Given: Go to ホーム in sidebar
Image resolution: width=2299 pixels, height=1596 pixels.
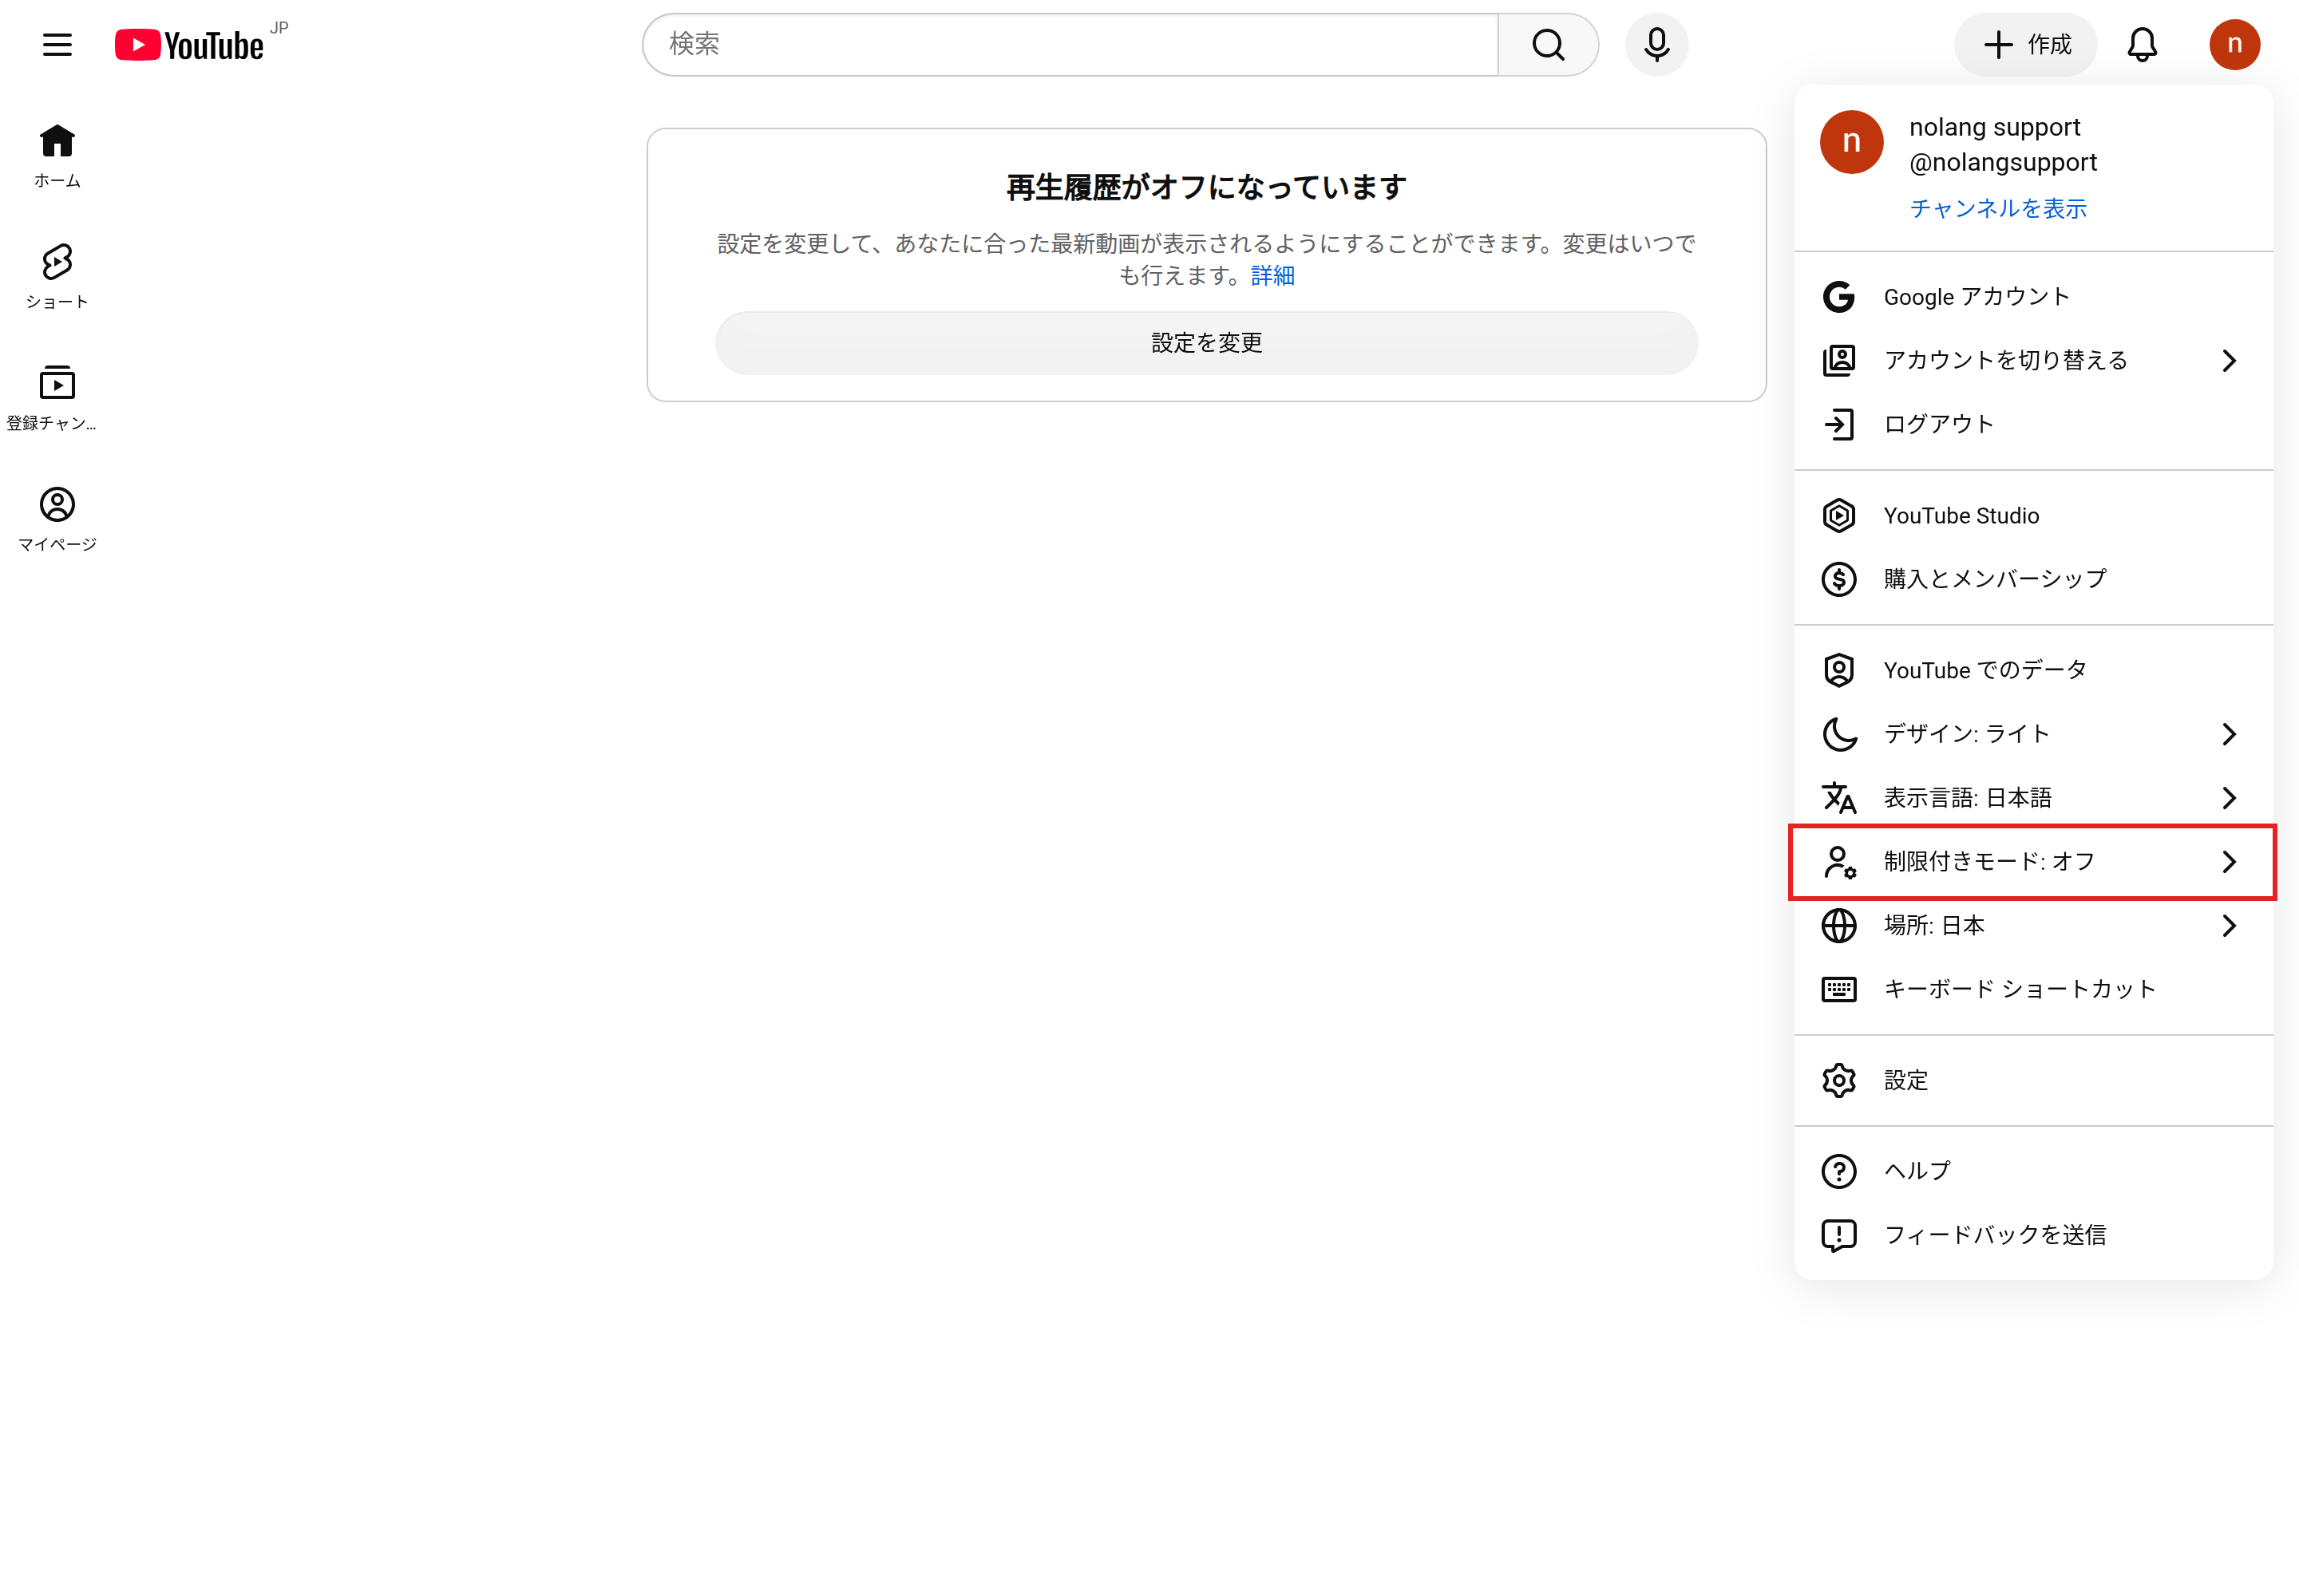Looking at the screenshot, I should pos(57,156).
